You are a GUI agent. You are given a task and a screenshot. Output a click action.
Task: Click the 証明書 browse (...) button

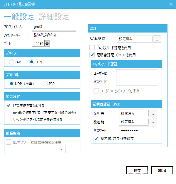click(153, 113)
